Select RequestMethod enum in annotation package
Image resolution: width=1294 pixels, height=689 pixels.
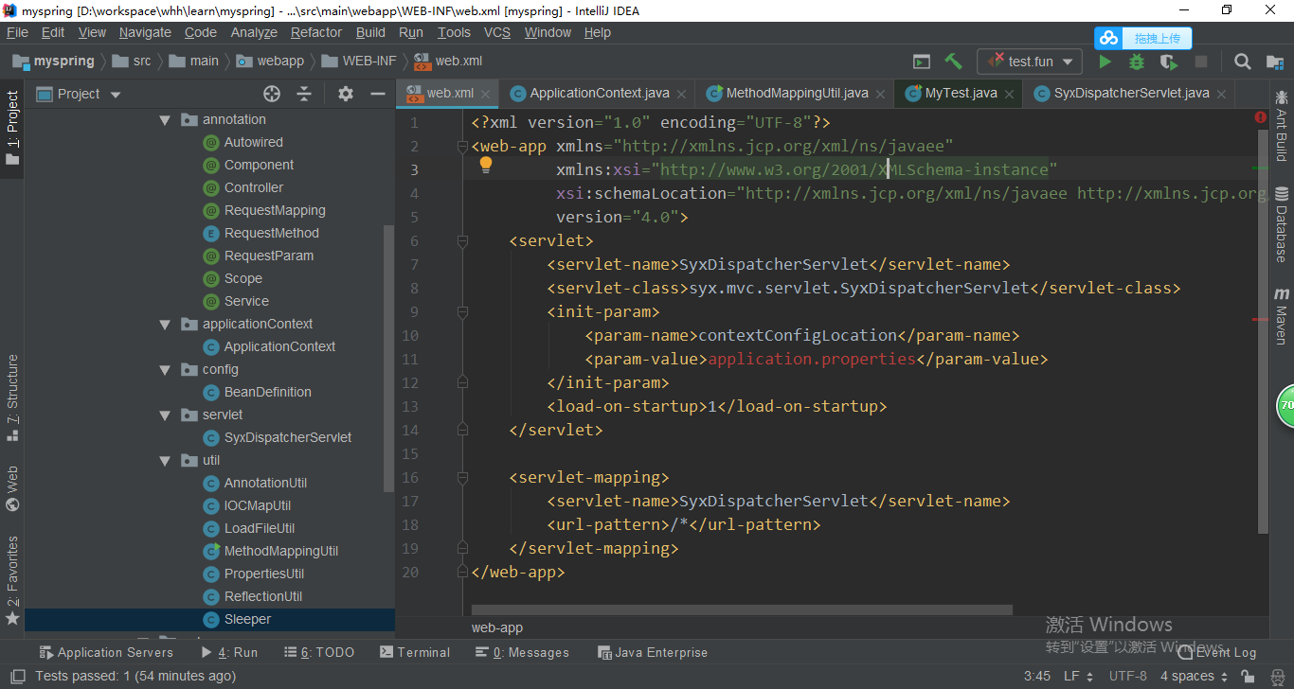tap(271, 234)
